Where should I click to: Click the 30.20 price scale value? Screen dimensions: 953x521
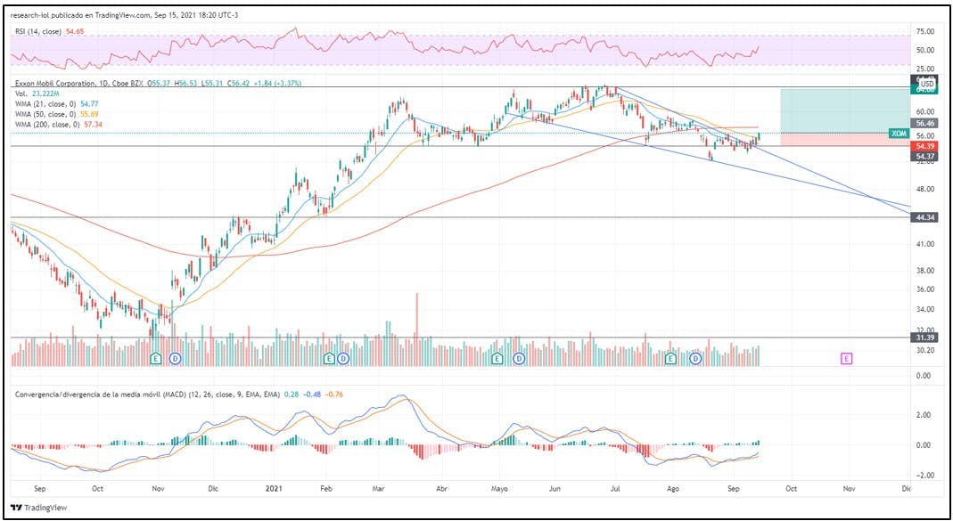point(926,350)
